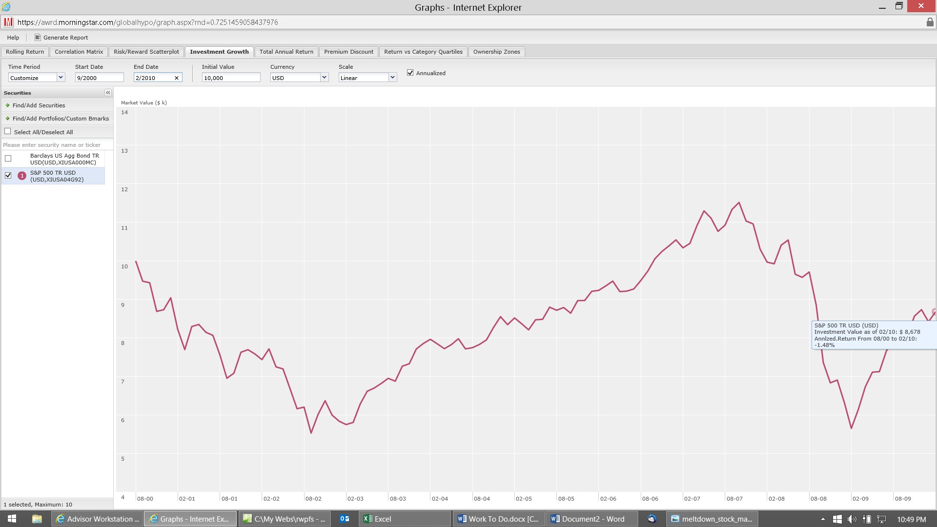This screenshot has width=937, height=527.
Task: Open the Premium Discount tab
Action: pyautogui.click(x=348, y=52)
